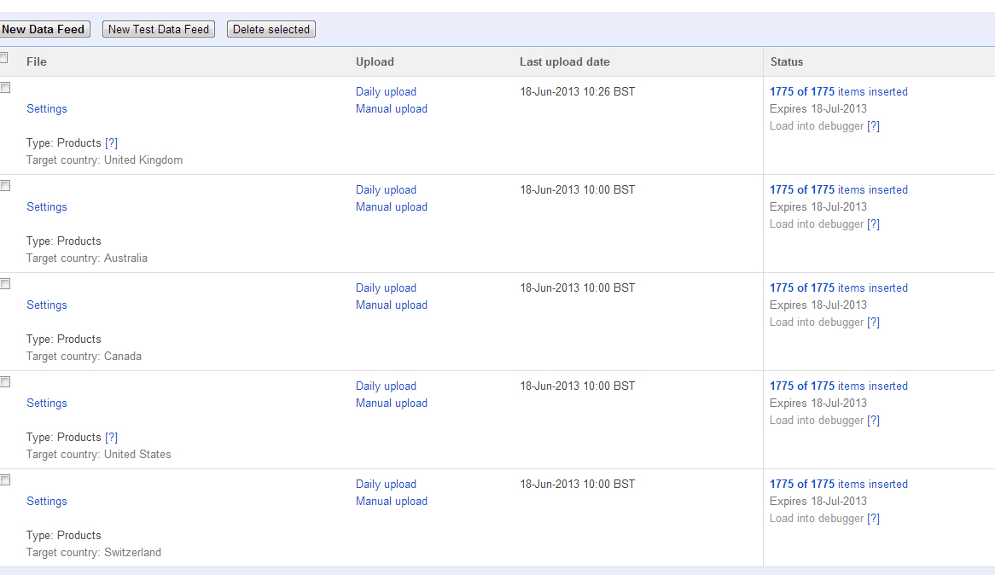Open the help [?] beside United States Products type

(x=111, y=438)
